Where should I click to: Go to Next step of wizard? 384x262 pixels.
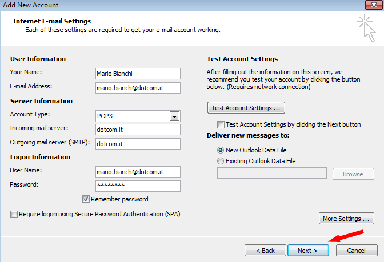click(x=308, y=251)
